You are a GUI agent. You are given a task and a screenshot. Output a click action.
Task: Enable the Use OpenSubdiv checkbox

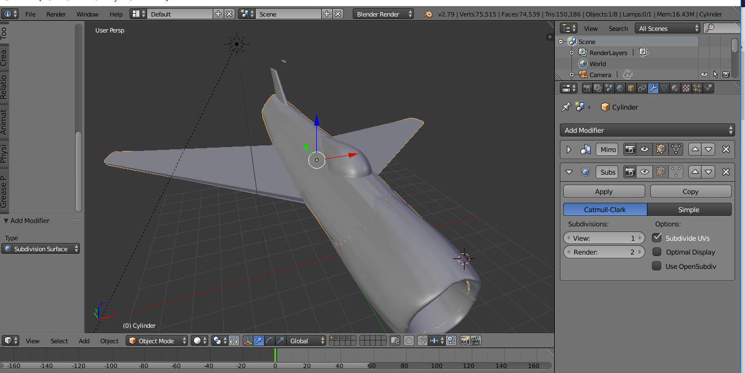(x=656, y=266)
